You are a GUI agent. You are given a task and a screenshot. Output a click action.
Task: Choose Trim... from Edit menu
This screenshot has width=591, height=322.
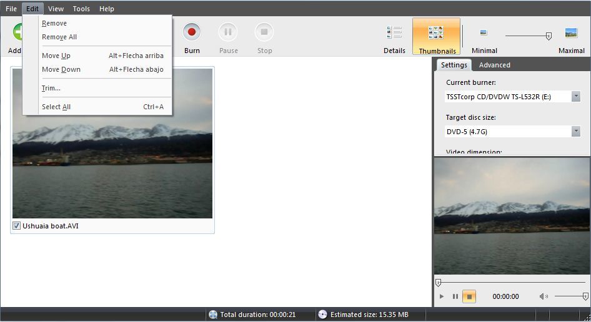(97, 88)
